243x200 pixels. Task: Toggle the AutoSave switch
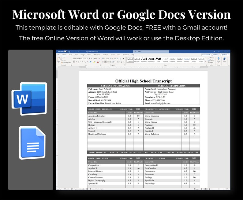[65, 52]
